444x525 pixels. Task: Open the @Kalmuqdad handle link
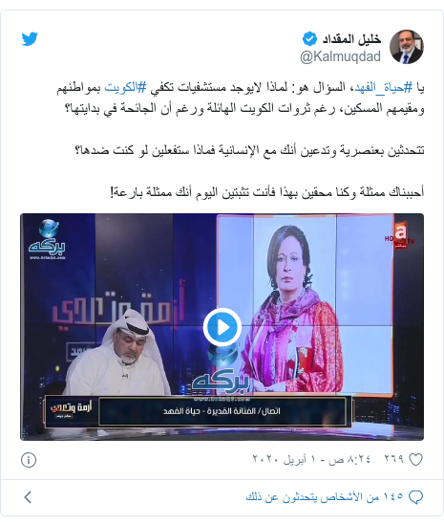tap(340, 56)
